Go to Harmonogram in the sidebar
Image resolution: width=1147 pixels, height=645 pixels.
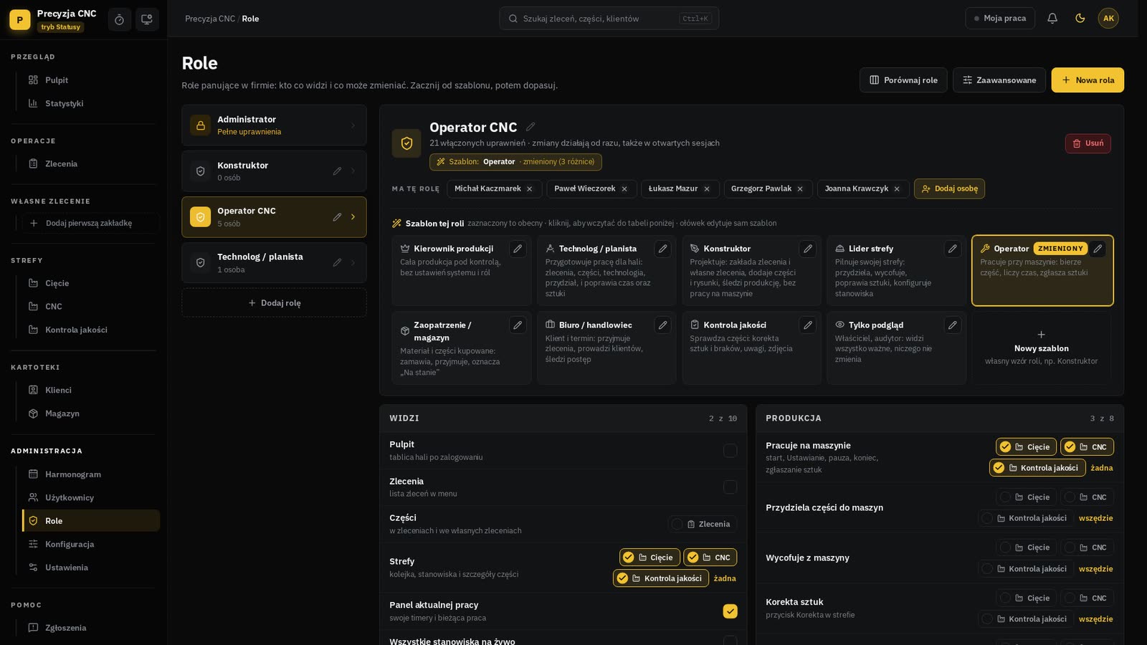point(90,474)
